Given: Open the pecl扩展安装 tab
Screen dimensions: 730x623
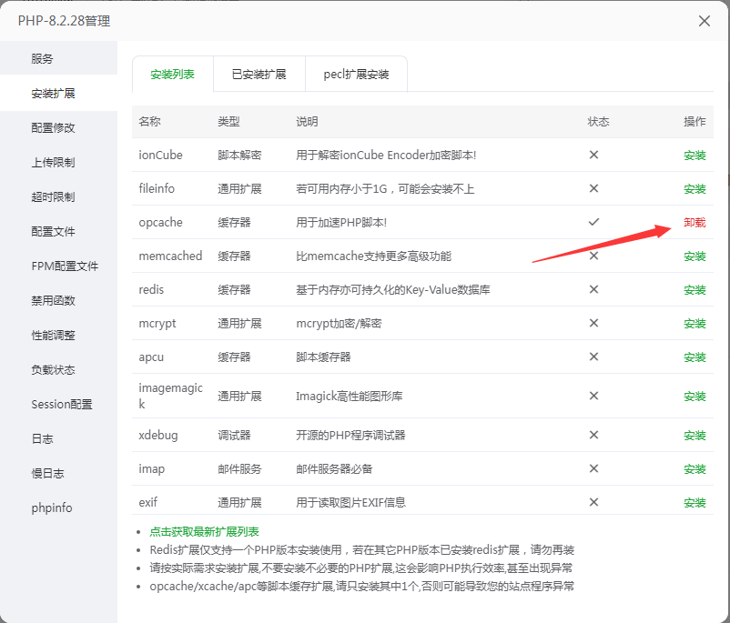Looking at the screenshot, I should [x=356, y=75].
